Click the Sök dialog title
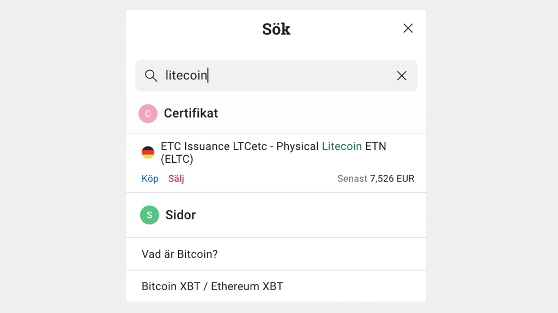The height and width of the screenshot is (313, 558). (x=276, y=29)
